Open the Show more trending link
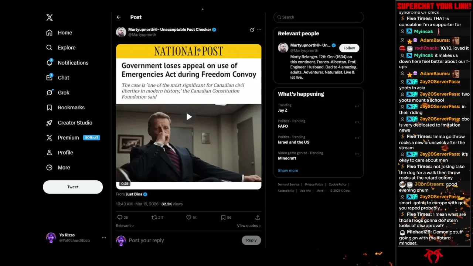This screenshot has height=266, width=473. 288,171
